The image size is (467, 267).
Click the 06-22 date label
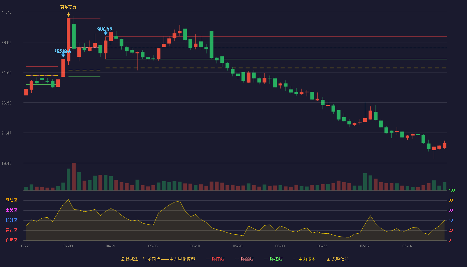pyautogui.click(x=322, y=246)
